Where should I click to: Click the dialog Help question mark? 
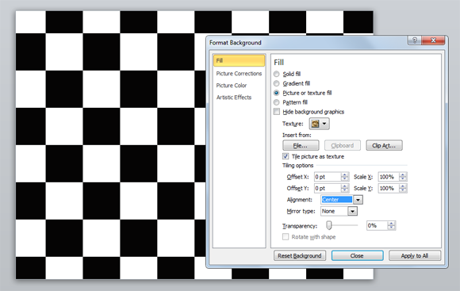415,40
